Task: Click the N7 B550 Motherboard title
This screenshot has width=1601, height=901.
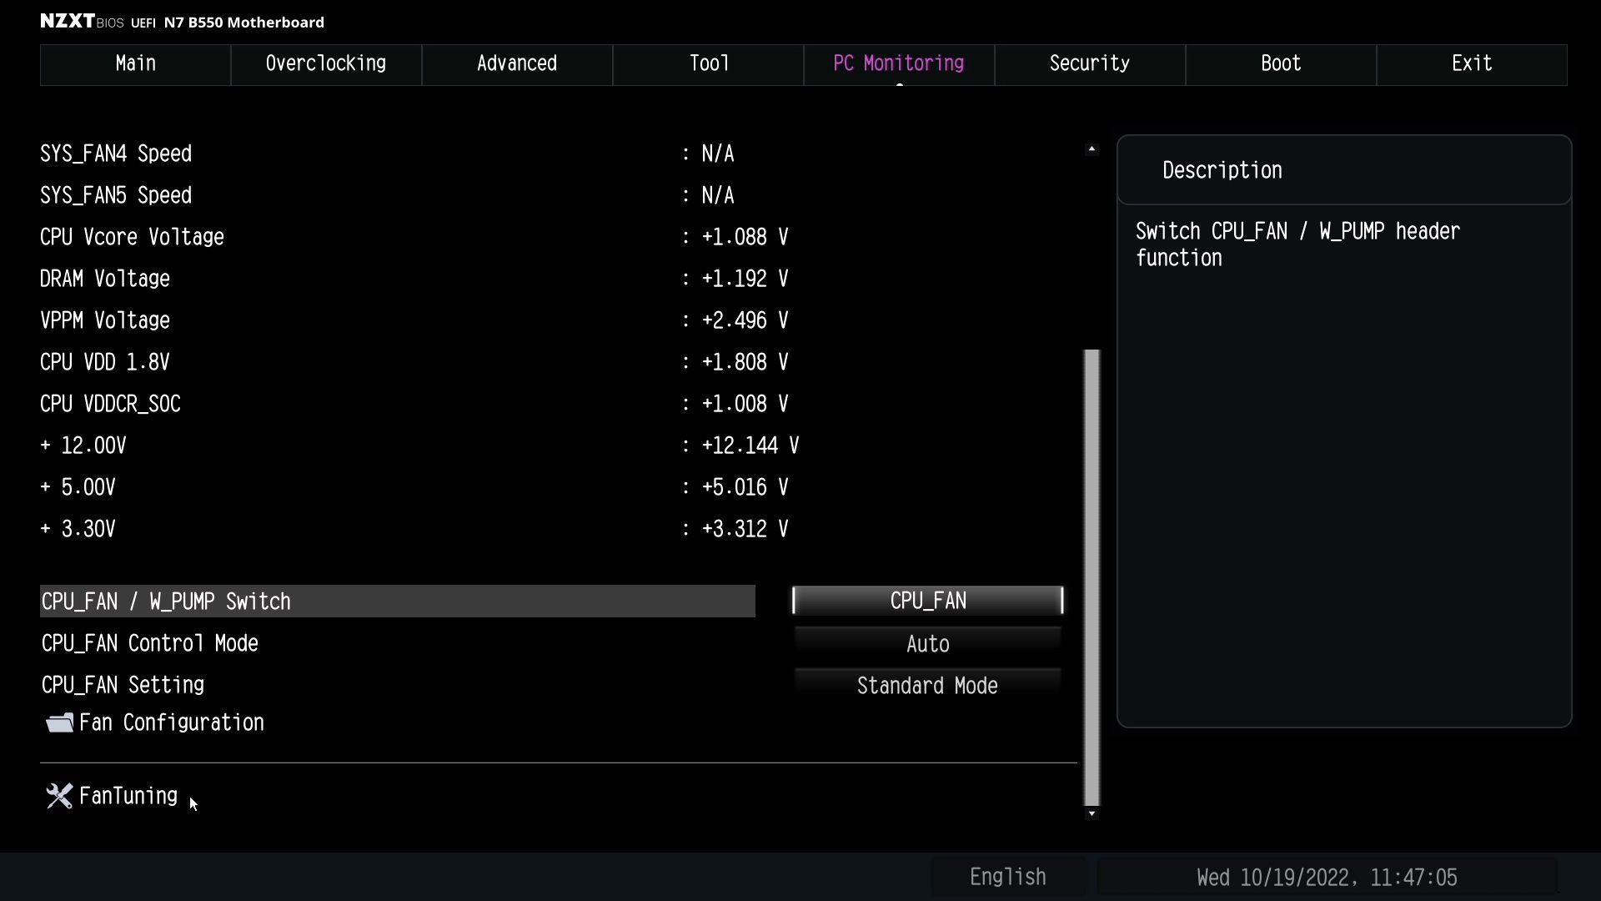Action: click(x=244, y=22)
